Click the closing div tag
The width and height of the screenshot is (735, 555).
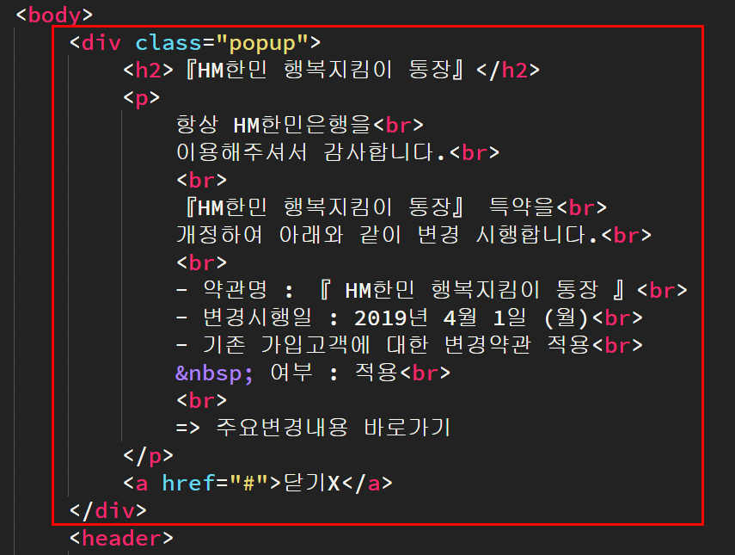pyautogui.click(x=107, y=510)
